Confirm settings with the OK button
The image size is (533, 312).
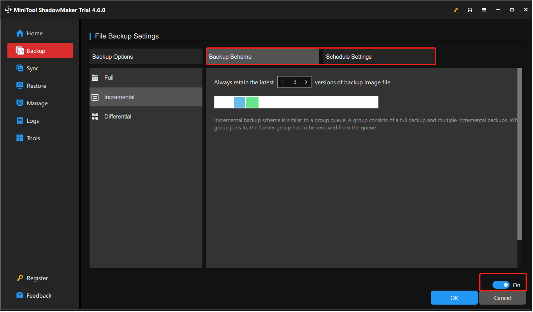(454, 298)
